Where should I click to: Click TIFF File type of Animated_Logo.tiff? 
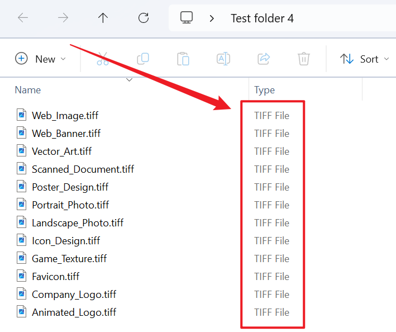[x=272, y=312]
